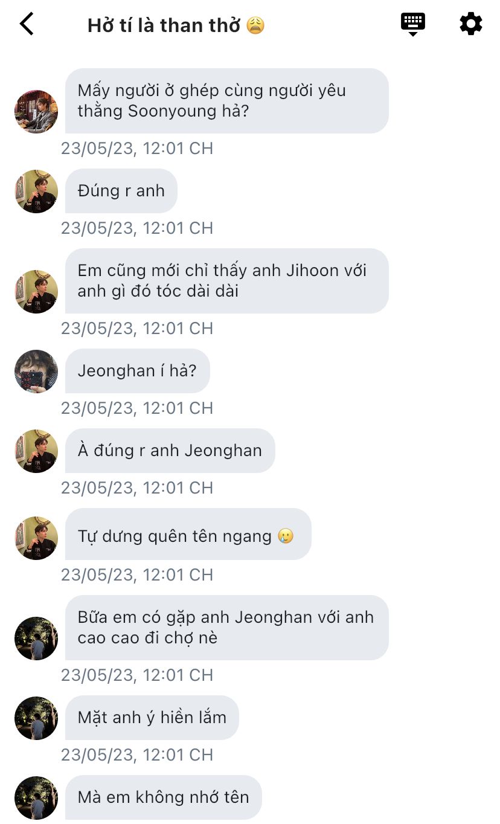Screen dimensions: 500x824
Task: Select message "Bữa em có gặp anh Jeonghan"
Action: click(227, 628)
